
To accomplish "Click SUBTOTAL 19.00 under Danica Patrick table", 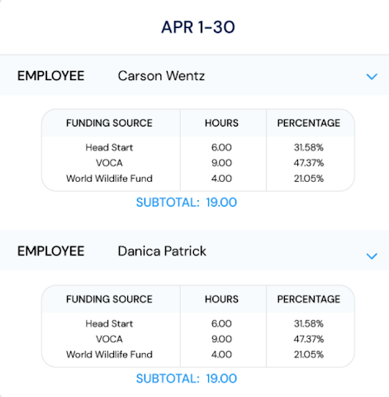I will (x=187, y=379).
